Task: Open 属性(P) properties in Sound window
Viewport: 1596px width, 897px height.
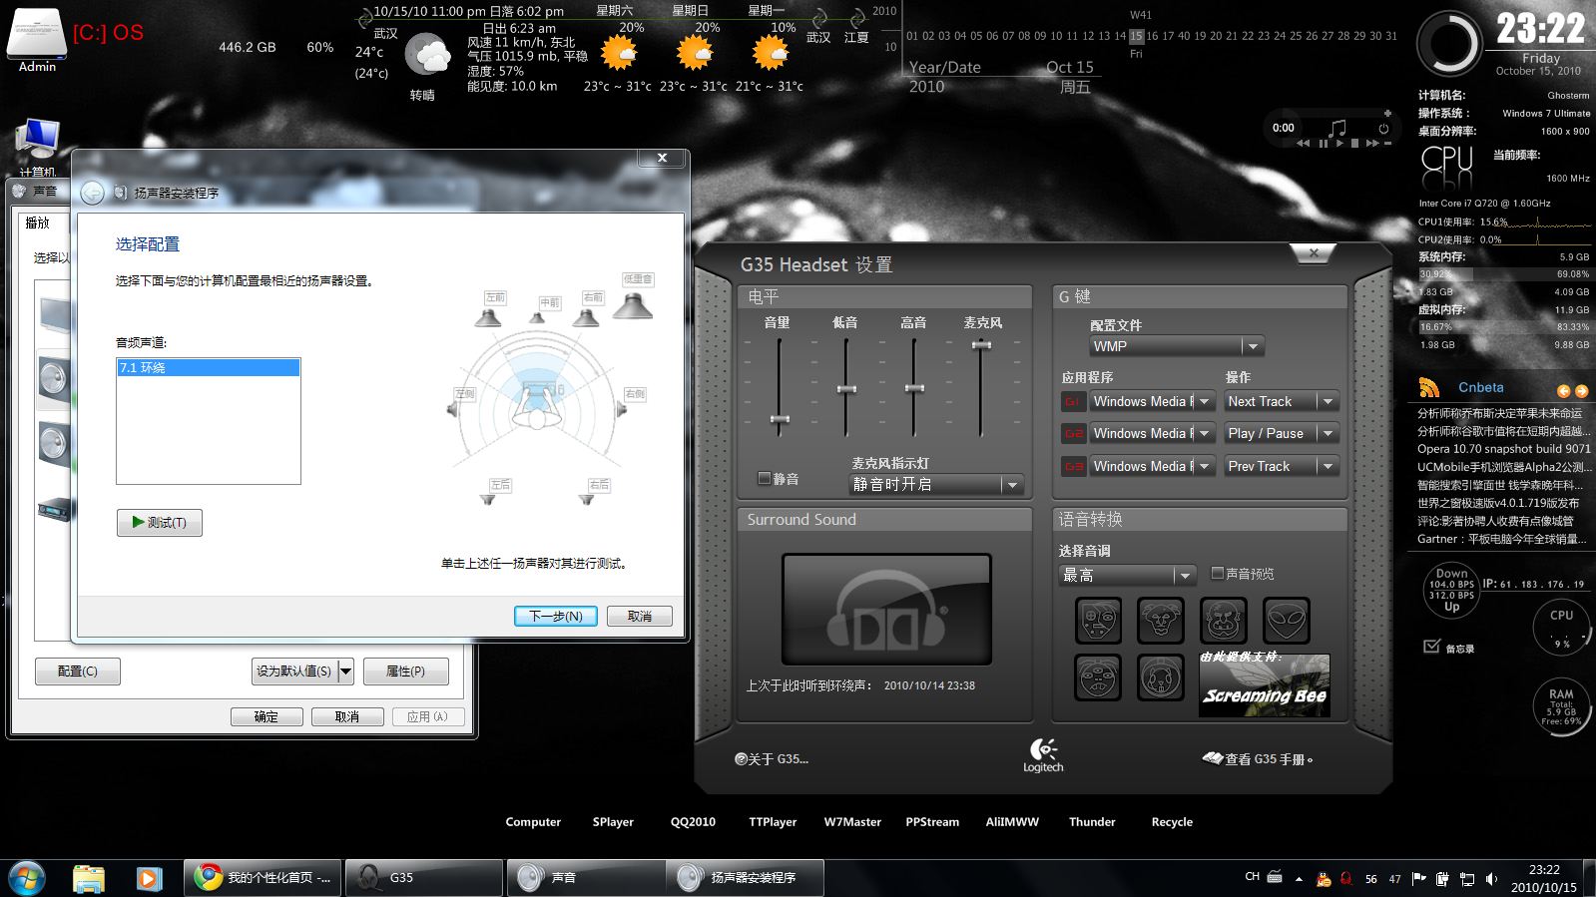Action: [405, 672]
